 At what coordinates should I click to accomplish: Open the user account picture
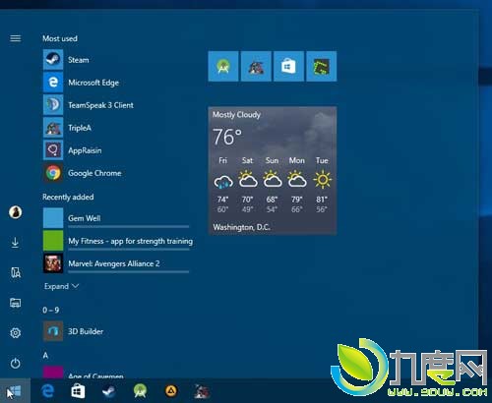(16, 212)
